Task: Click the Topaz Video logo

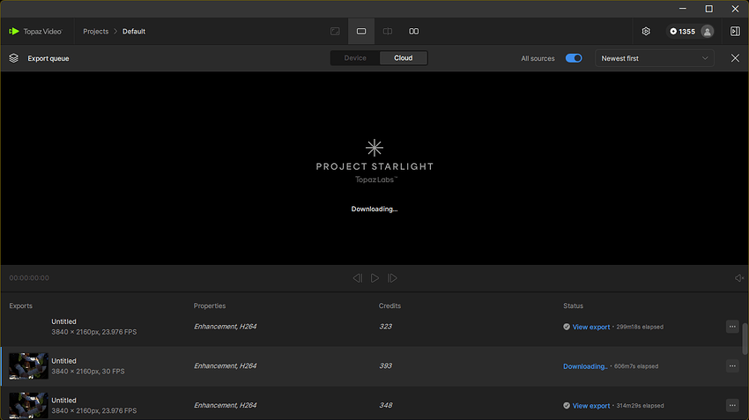Action: coord(35,32)
